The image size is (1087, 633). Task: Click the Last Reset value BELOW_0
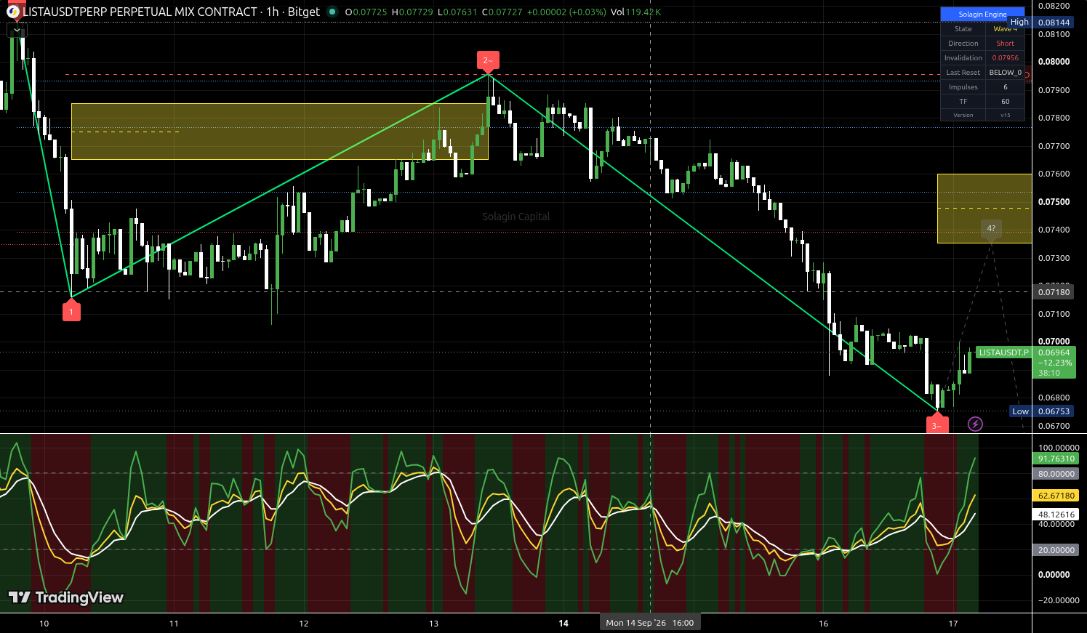click(1006, 73)
